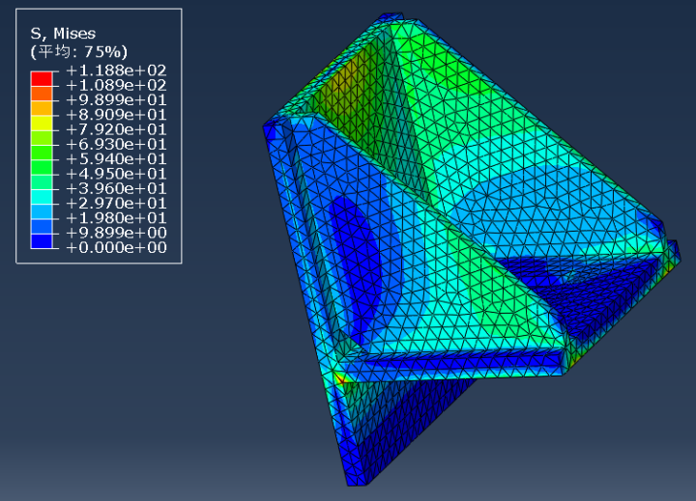Click the minimum value +0.000e+00
Viewport: 696px width, 501px height.
tap(116, 247)
